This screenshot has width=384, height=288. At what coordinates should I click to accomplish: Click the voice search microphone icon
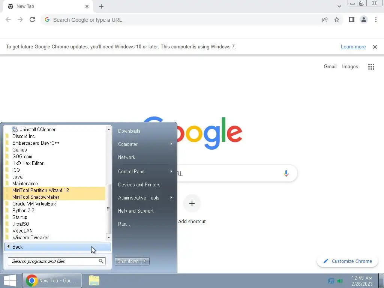[x=286, y=173]
